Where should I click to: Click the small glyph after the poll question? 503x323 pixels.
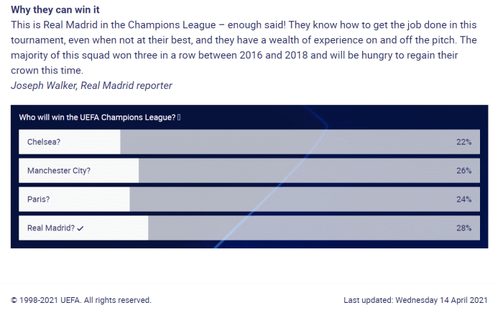[179, 117]
